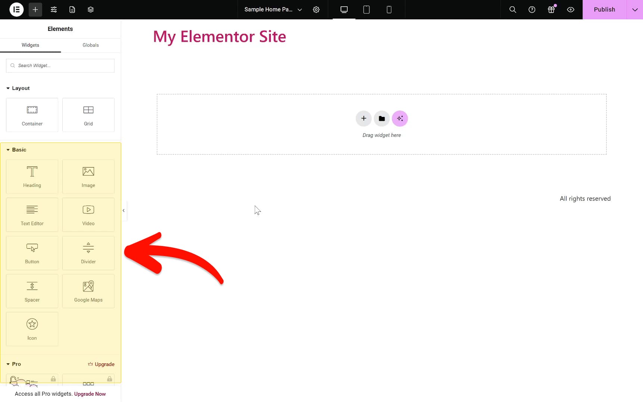Collapse the Layout section
This screenshot has width=643, height=402.
coord(18,88)
